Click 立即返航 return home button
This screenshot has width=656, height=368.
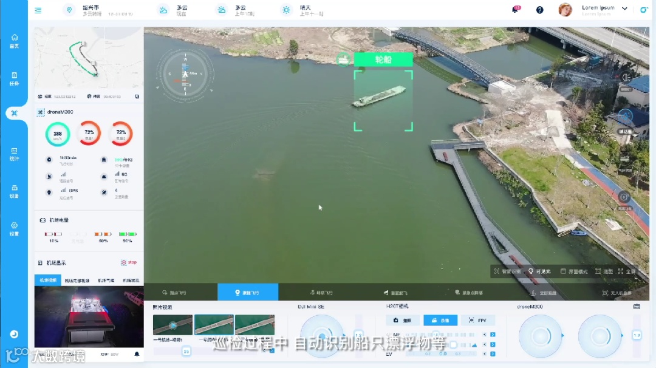543,293
